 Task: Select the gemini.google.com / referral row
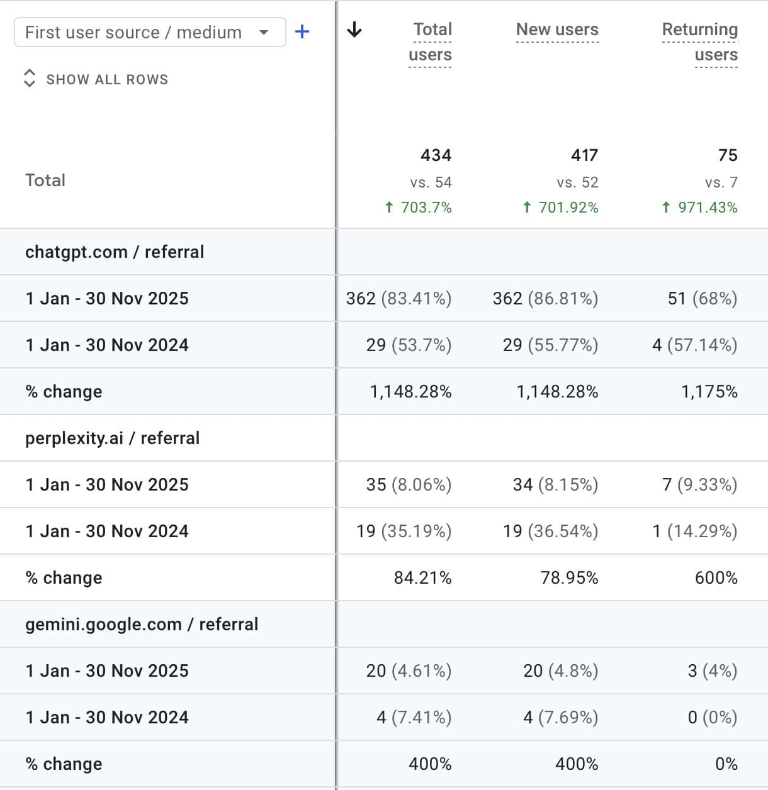[x=142, y=624]
